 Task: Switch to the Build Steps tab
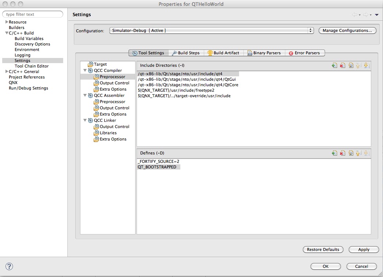186,53
